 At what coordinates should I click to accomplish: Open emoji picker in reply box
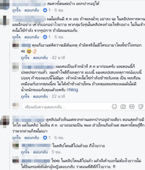114,107
